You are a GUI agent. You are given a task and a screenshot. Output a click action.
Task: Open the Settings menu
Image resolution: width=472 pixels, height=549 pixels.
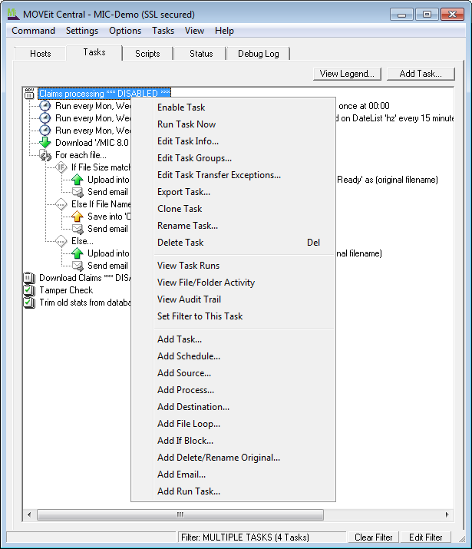click(x=82, y=31)
